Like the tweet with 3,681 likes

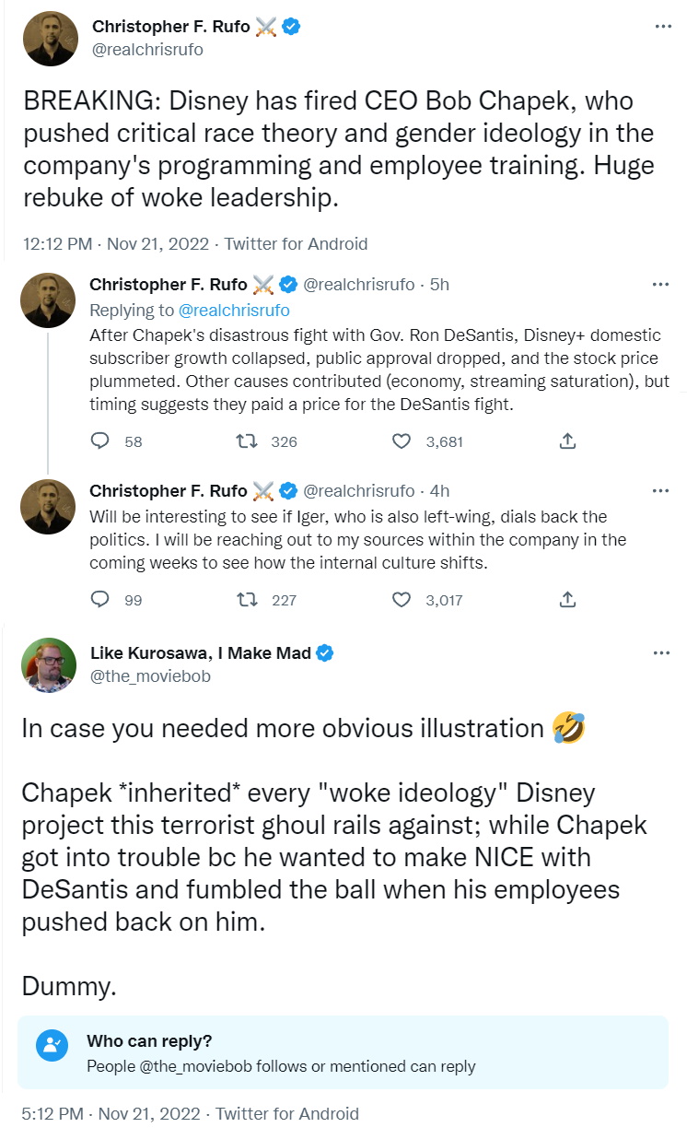tap(402, 441)
